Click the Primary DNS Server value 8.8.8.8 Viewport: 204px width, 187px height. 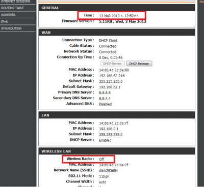click(x=105, y=93)
